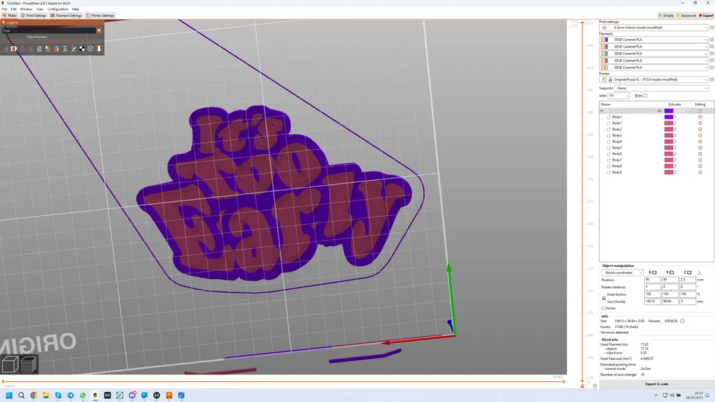Open print settings edit gear icon
This screenshot has height=402, width=715.
712,28
